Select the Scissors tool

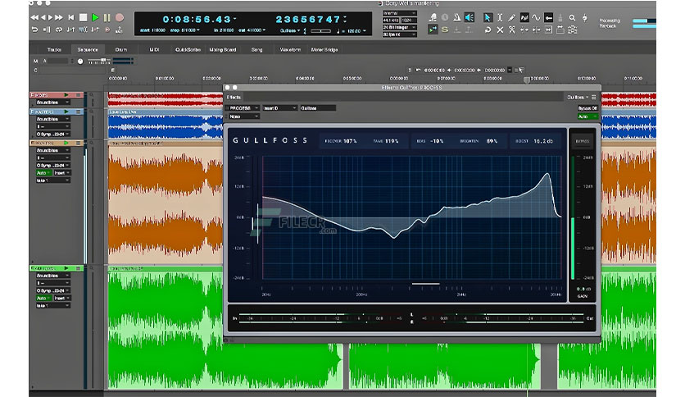click(511, 30)
